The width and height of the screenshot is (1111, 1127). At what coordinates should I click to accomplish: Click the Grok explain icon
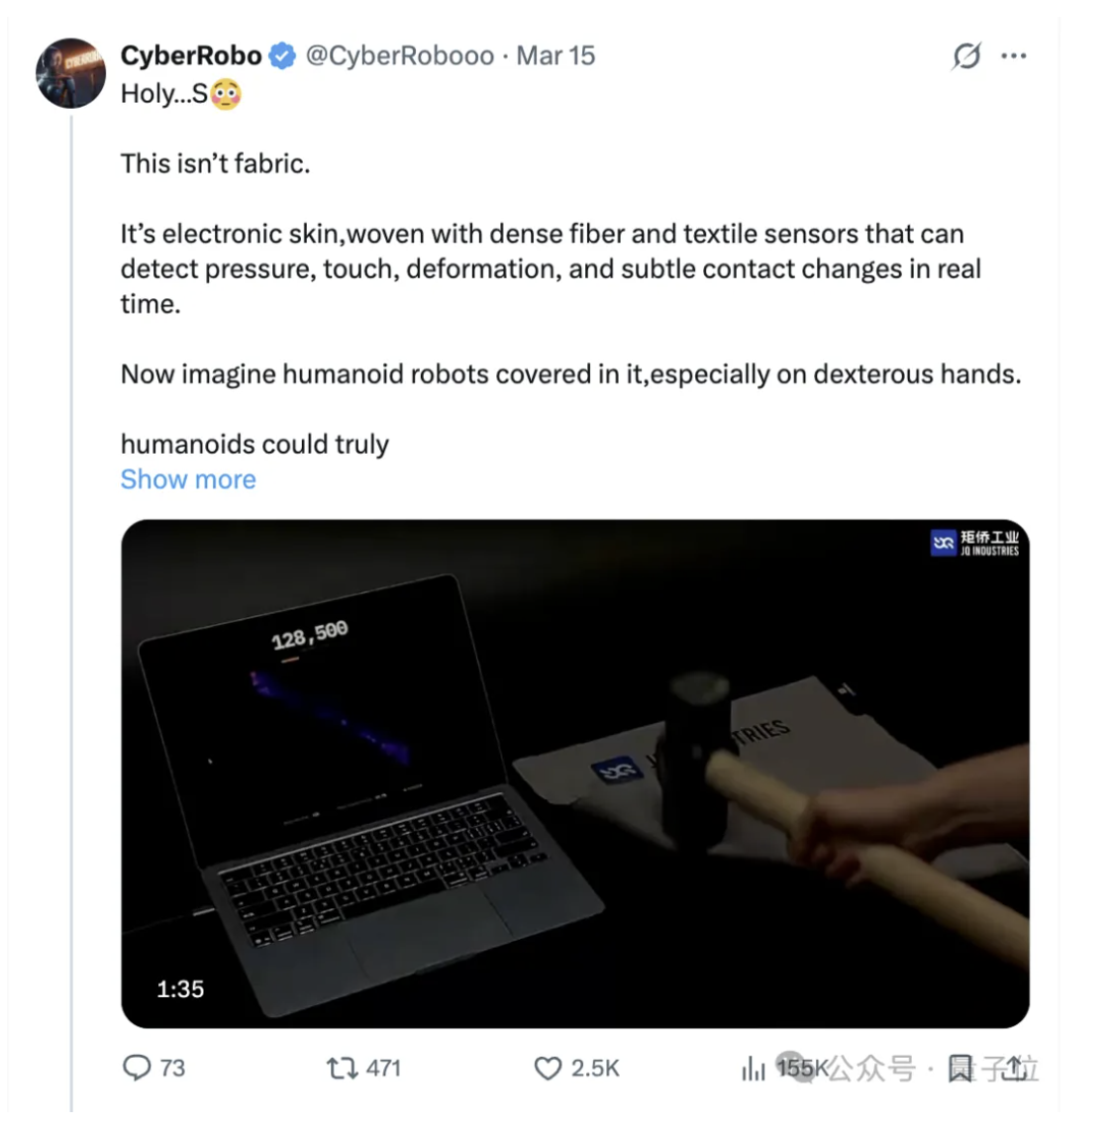click(966, 56)
